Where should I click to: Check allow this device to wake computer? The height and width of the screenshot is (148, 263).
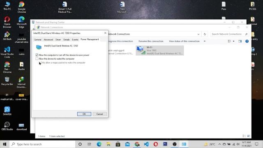point(37,59)
